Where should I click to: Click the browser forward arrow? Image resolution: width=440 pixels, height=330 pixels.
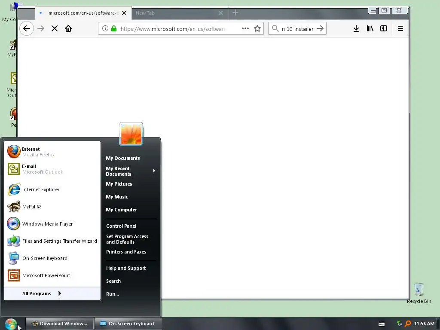pos(41,29)
